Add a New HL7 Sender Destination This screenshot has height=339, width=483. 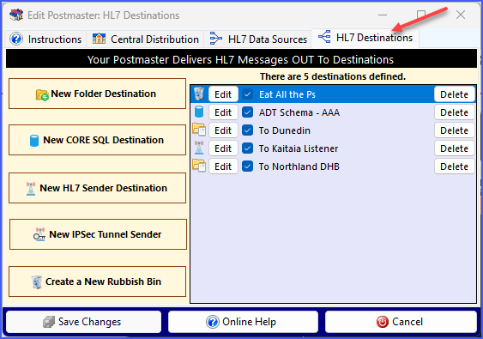[97, 188]
